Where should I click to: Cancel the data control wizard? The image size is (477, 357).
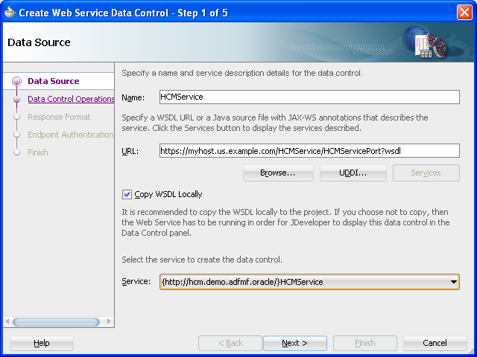435,344
